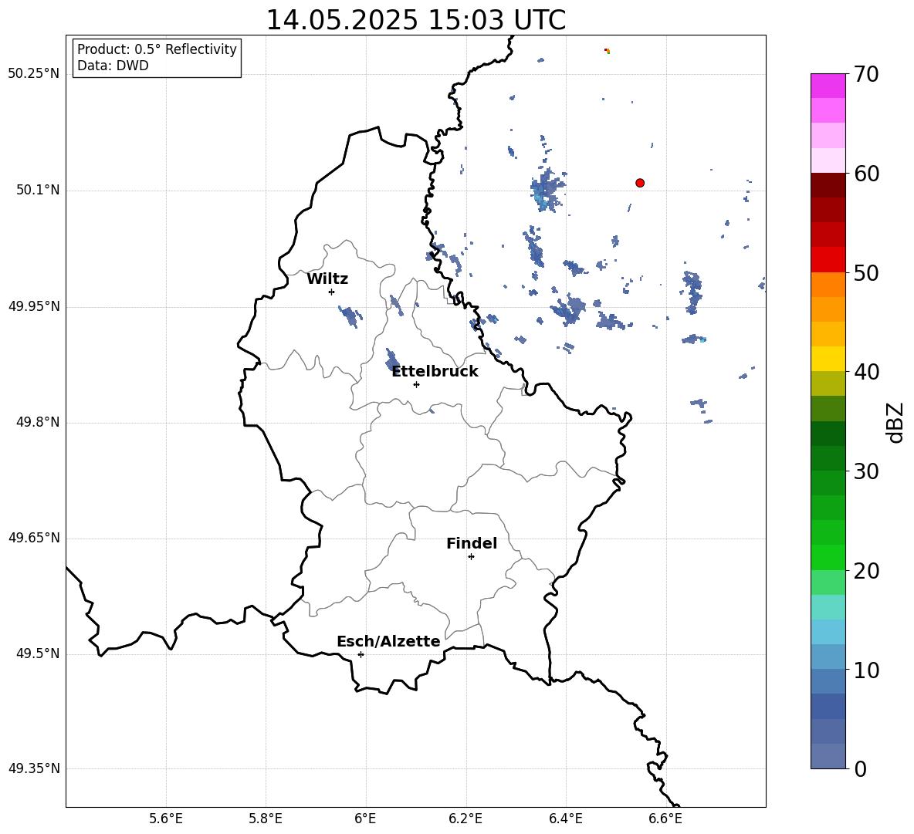Click the 6.2°E longitude label
The image size is (914, 834).
(x=465, y=819)
